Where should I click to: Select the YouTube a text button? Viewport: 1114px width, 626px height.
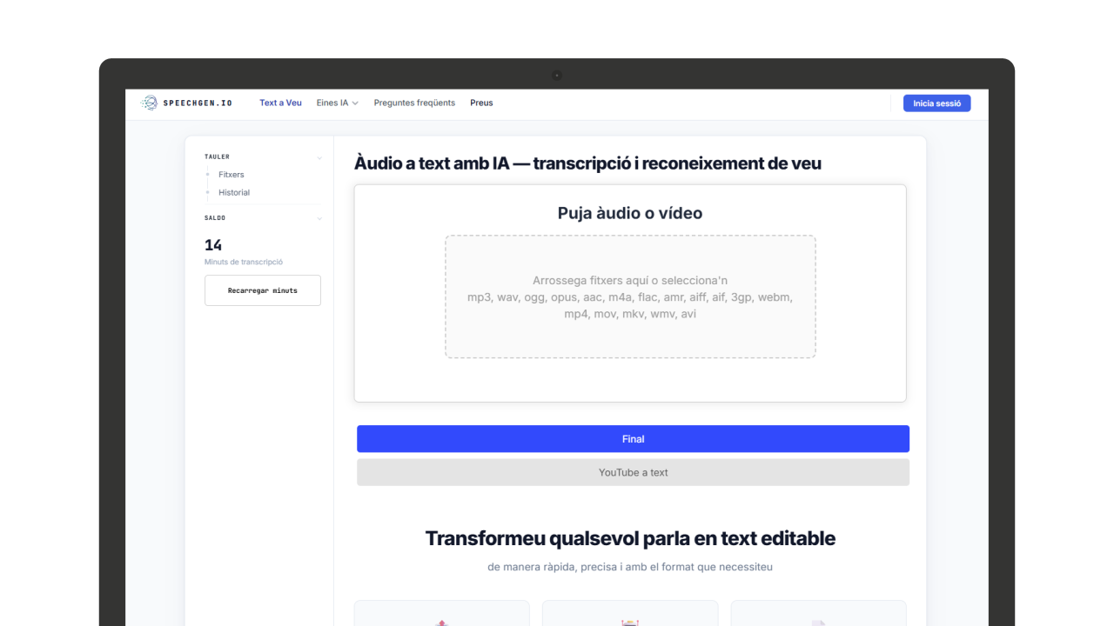click(x=633, y=472)
